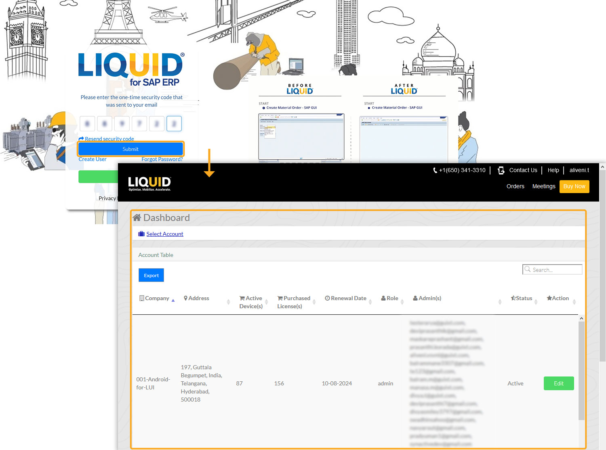Screen dimensions: 606x450
Task: Sort the table by Company column
Action: 157,298
